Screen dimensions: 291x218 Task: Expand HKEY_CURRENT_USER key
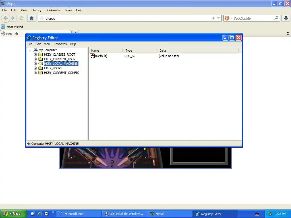click(35, 59)
